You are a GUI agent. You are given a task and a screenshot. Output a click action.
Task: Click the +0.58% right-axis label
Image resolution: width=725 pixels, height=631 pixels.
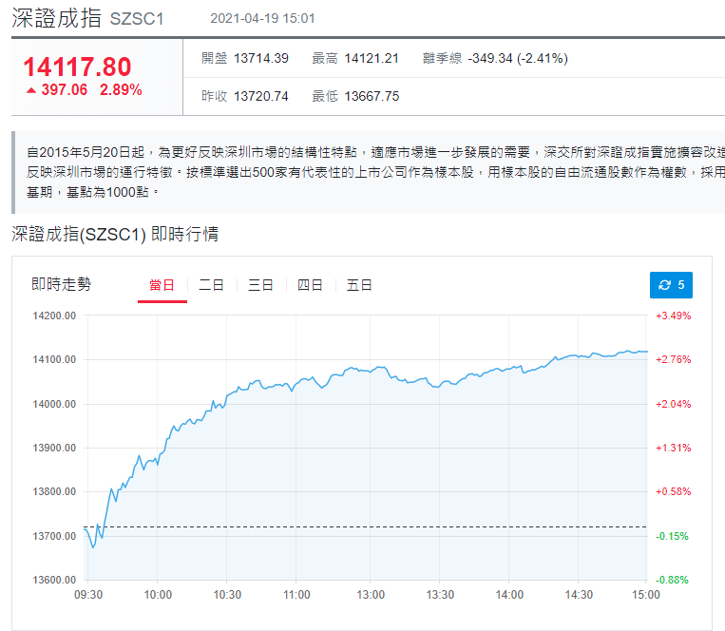coord(673,491)
